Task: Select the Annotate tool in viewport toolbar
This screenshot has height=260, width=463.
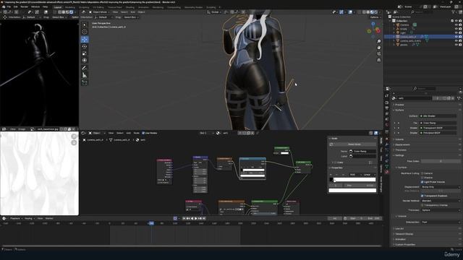Action: click(x=85, y=68)
